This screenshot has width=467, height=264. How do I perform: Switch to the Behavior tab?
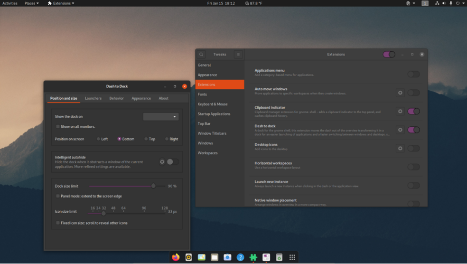tap(116, 98)
